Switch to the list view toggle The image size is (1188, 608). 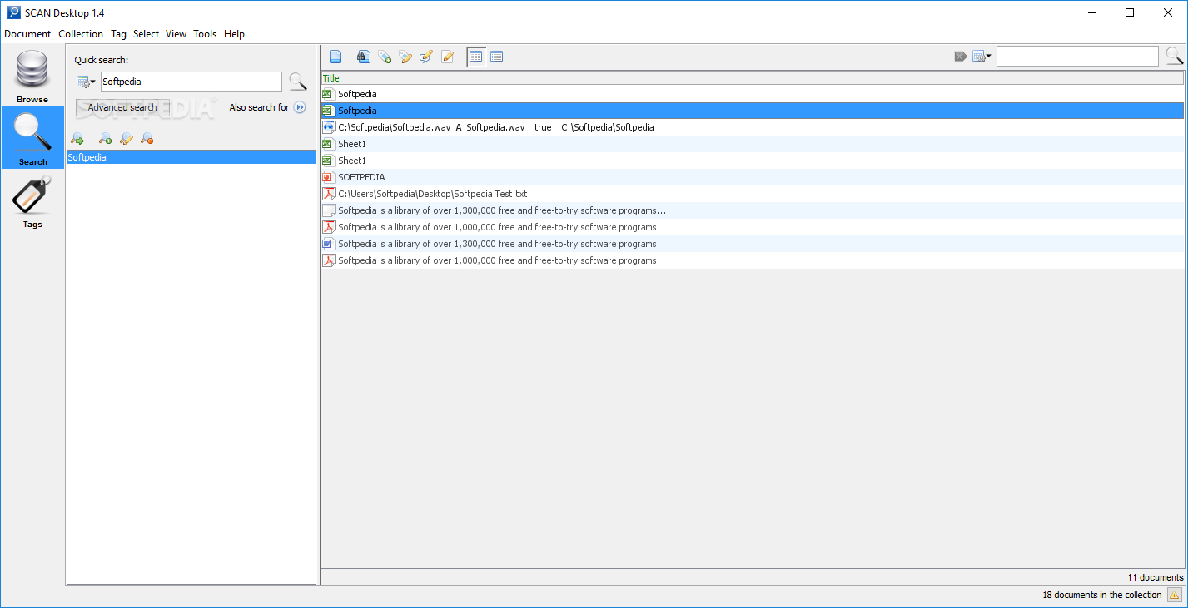(x=497, y=57)
